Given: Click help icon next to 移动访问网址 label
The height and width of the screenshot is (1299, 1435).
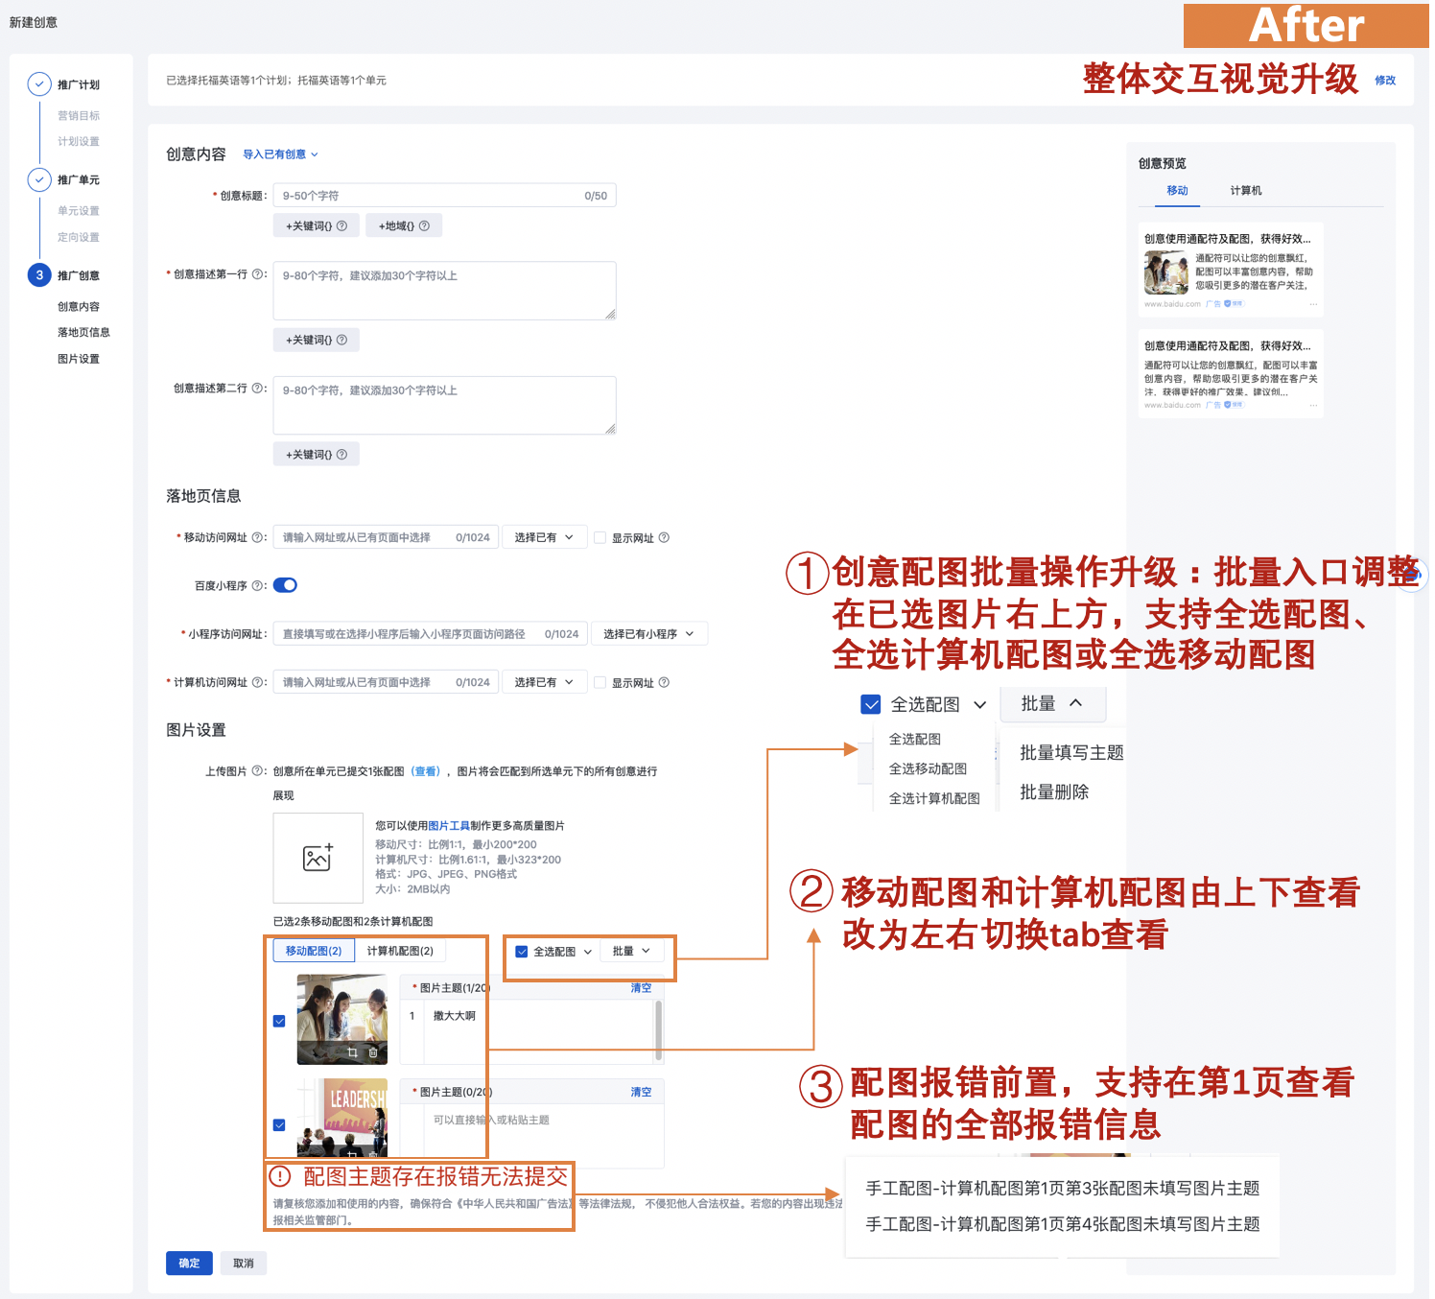Looking at the screenshot, I should (257, 537).
